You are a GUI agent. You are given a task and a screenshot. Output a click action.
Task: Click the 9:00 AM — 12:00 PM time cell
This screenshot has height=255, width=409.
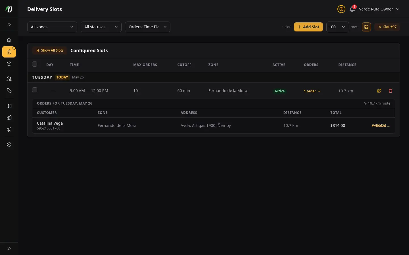[x=89, y=91]
